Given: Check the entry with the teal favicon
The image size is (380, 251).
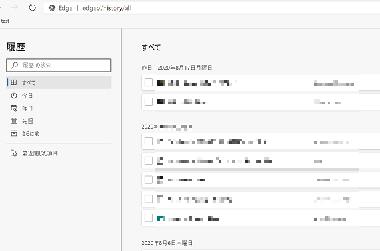Looking at the screenshot, I should (149, 218).
